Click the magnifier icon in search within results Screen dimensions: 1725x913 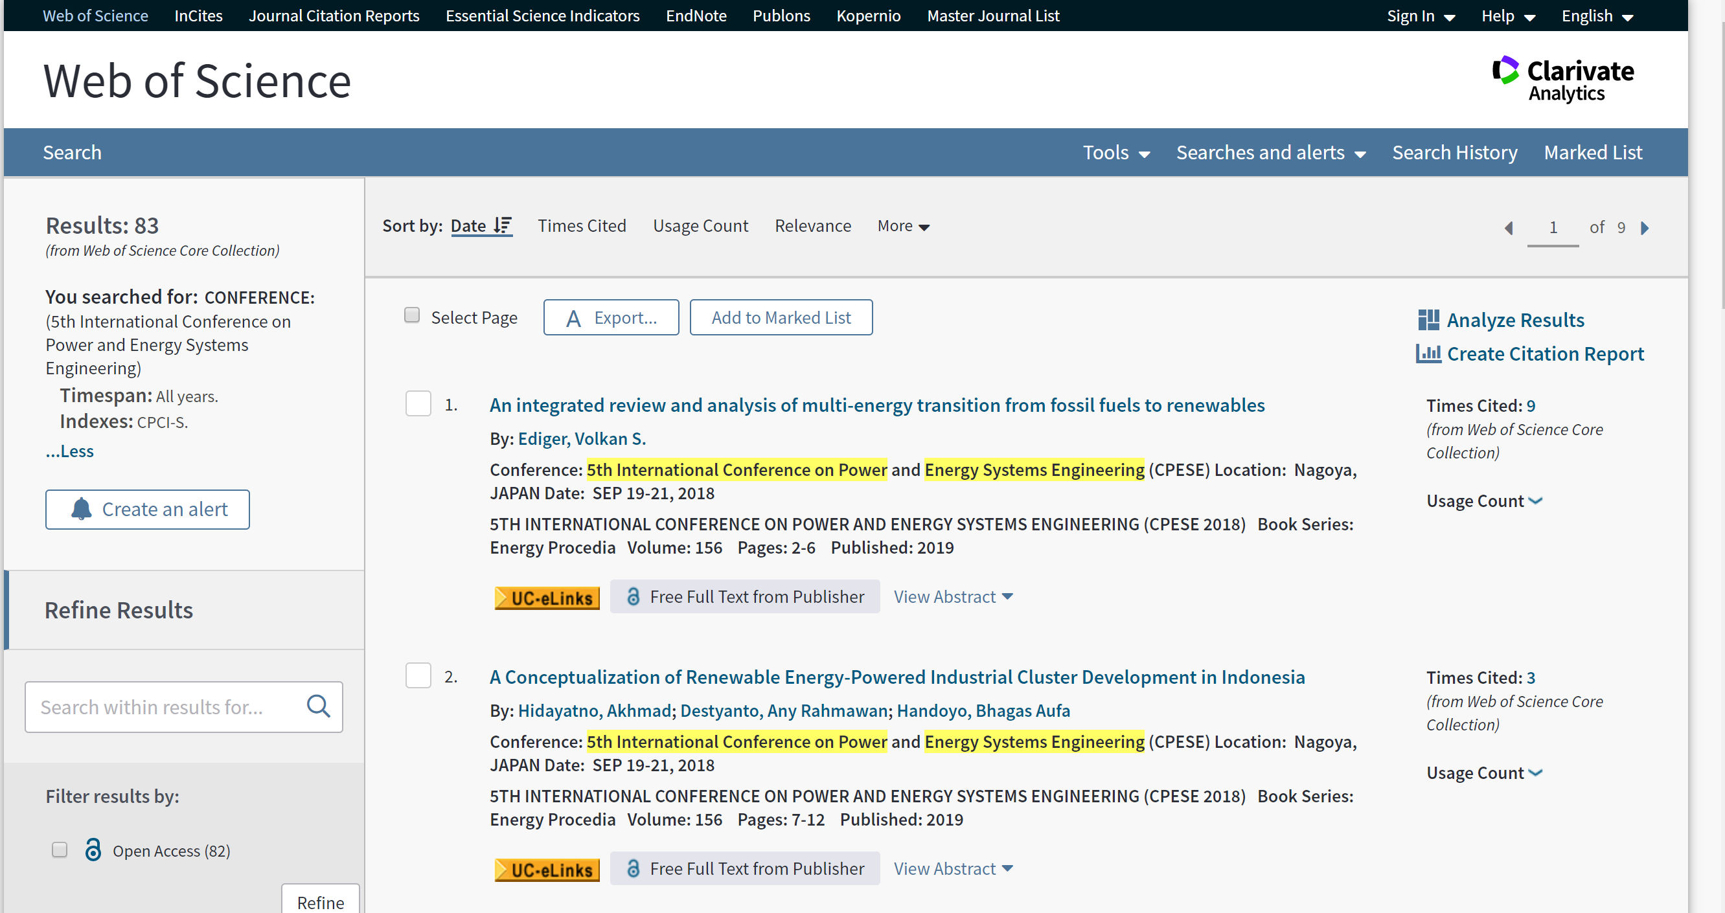pyautogui.click(x=318, y=706)
